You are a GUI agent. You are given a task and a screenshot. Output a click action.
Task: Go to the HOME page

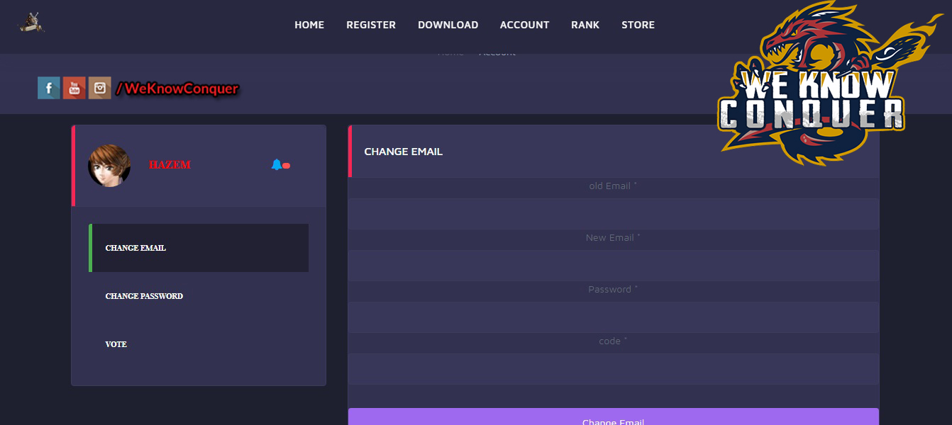(x=309, y=25)
